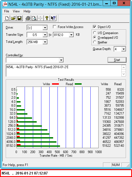Choose the Neither radio option

coord(95,42)
